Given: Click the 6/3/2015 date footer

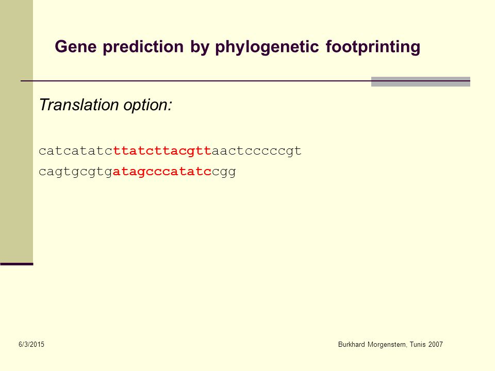Looking at the screenshot, I should point(31,345).
